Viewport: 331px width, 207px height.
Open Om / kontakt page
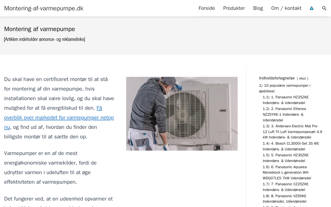coord(286,8)
